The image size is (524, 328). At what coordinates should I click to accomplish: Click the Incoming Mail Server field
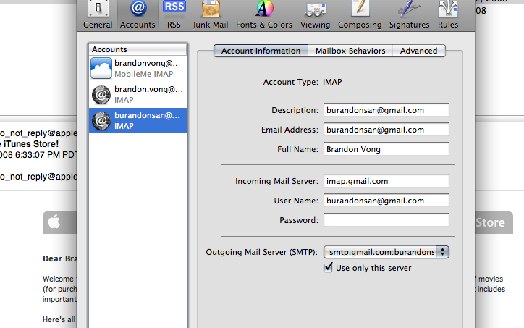click(386, 181)
